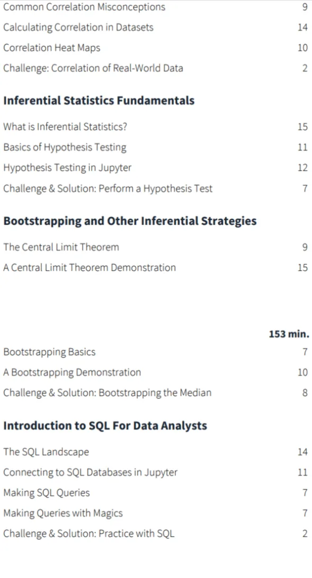Select Calculating Correlation in Datasets lesson

(x=78, y=27)
